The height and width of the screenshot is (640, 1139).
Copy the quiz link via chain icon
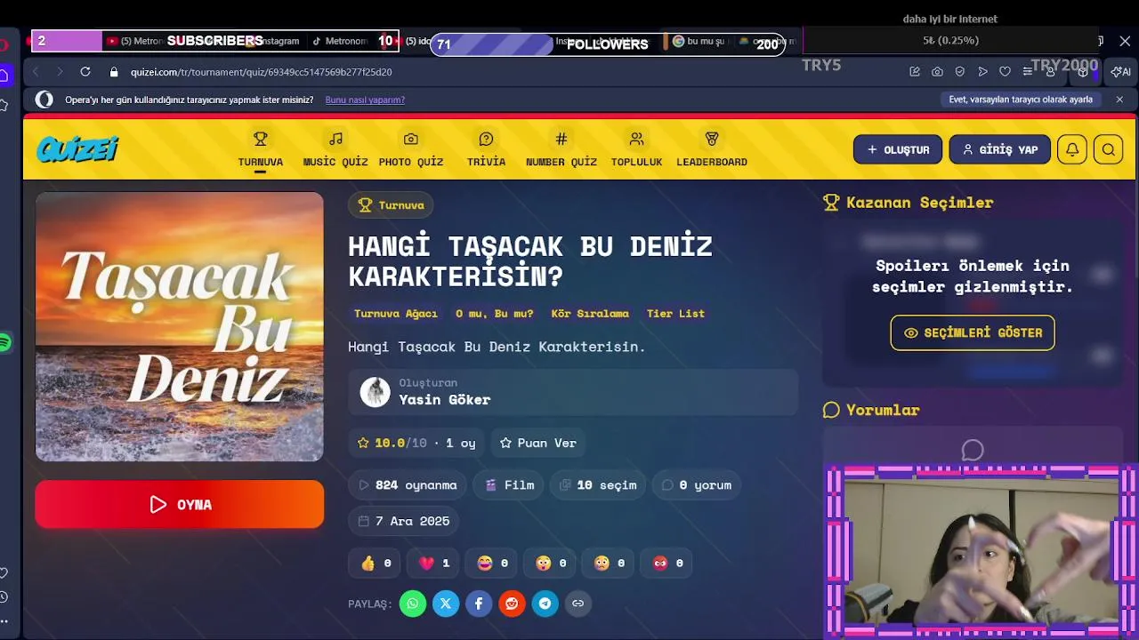click(578, 604)
